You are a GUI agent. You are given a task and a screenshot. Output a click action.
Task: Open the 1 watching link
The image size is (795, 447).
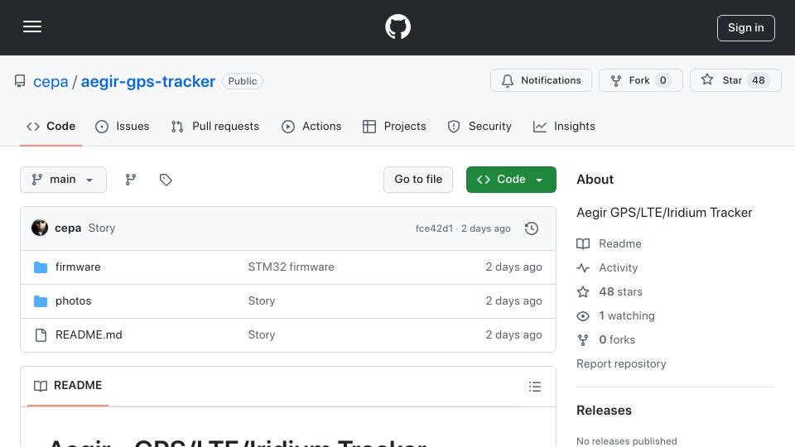click(615, 315)
